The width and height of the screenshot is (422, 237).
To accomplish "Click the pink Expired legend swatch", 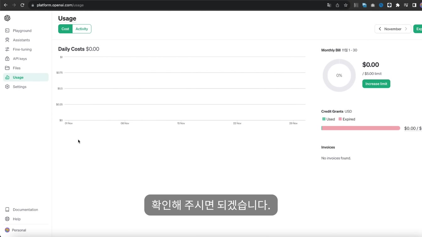I will (x=340, y=119).
